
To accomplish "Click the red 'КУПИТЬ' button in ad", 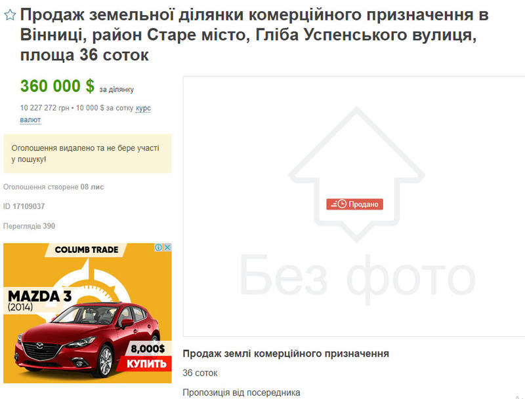I will pyautogui.click(x=144, y=364).
